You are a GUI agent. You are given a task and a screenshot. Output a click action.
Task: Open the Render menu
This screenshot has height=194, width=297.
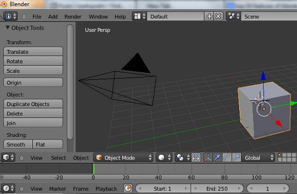tap(73, 17)
